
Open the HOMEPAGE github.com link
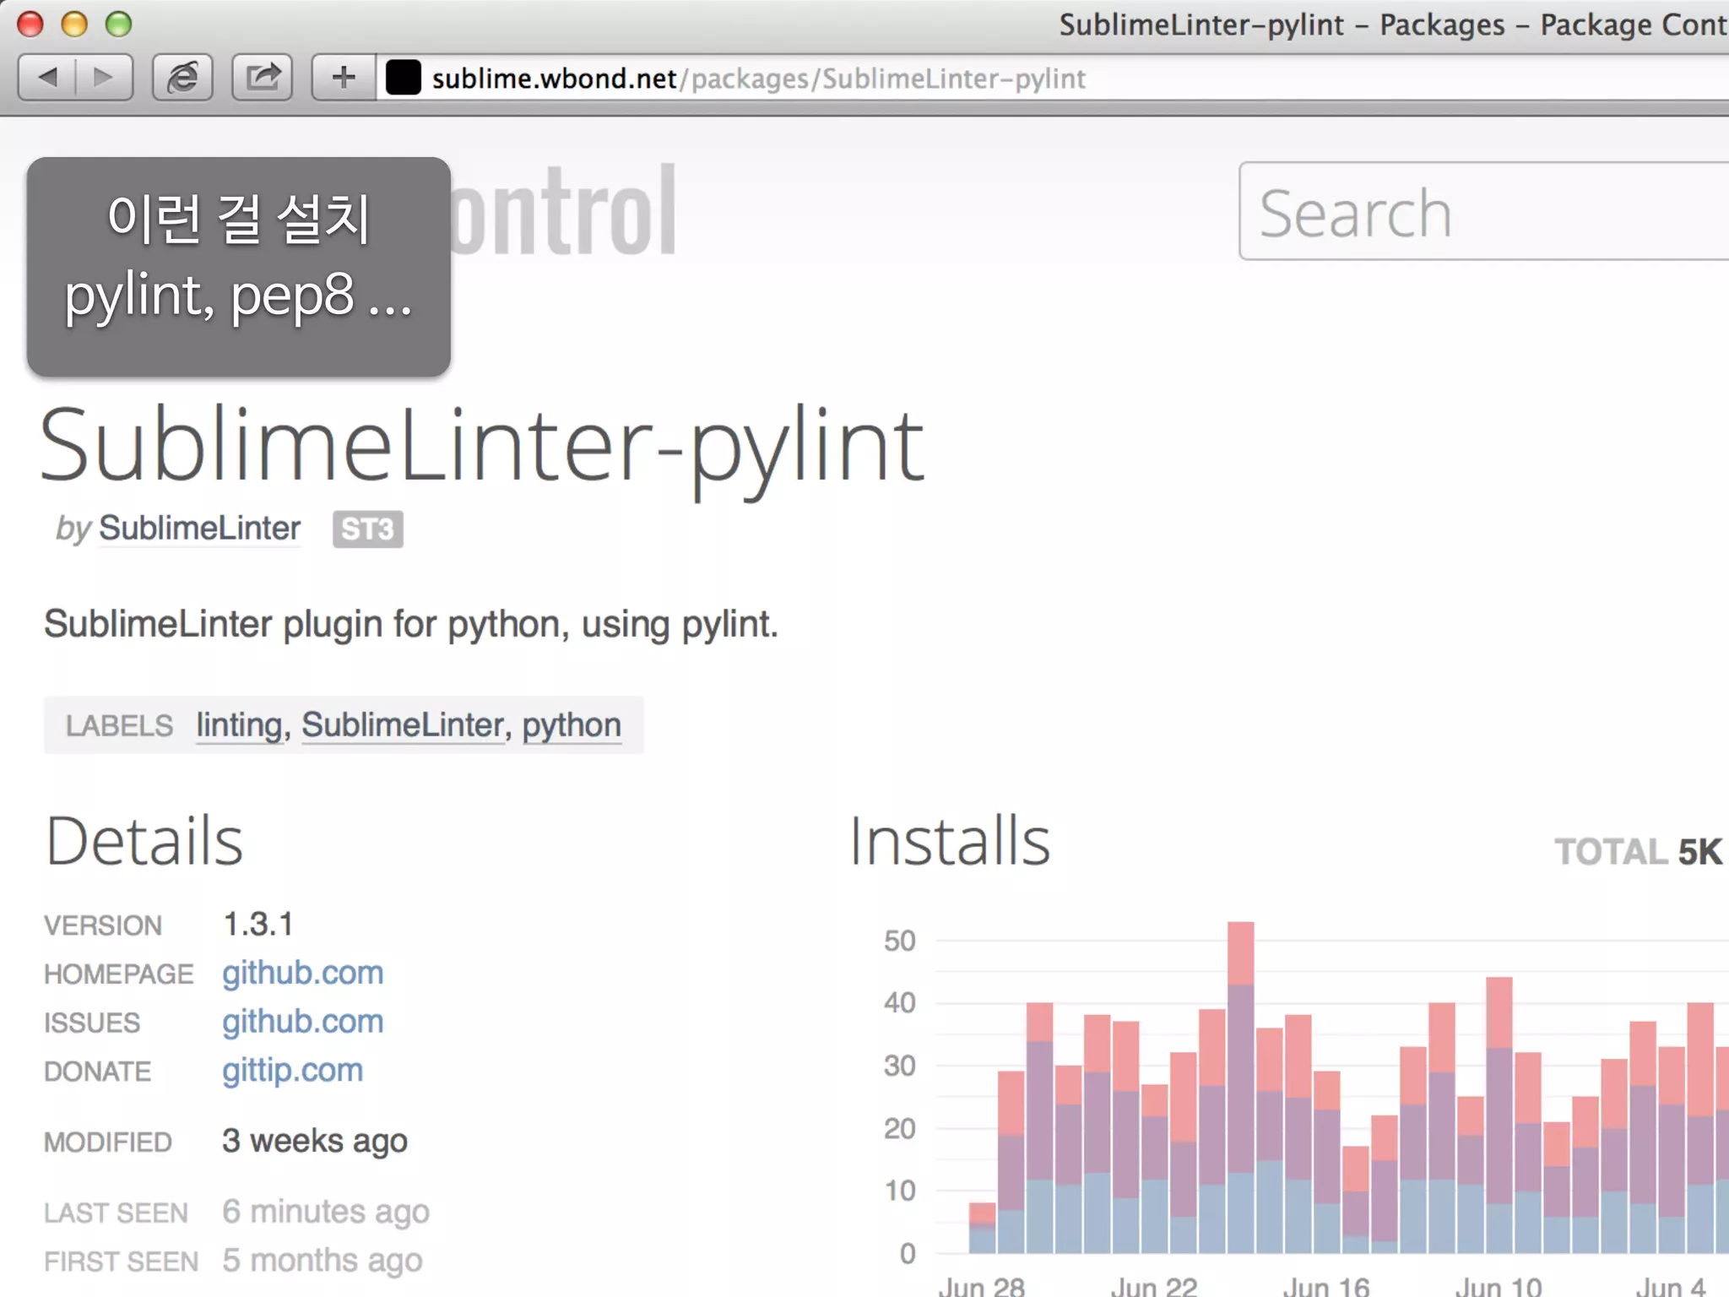click(x=302, y=973)
